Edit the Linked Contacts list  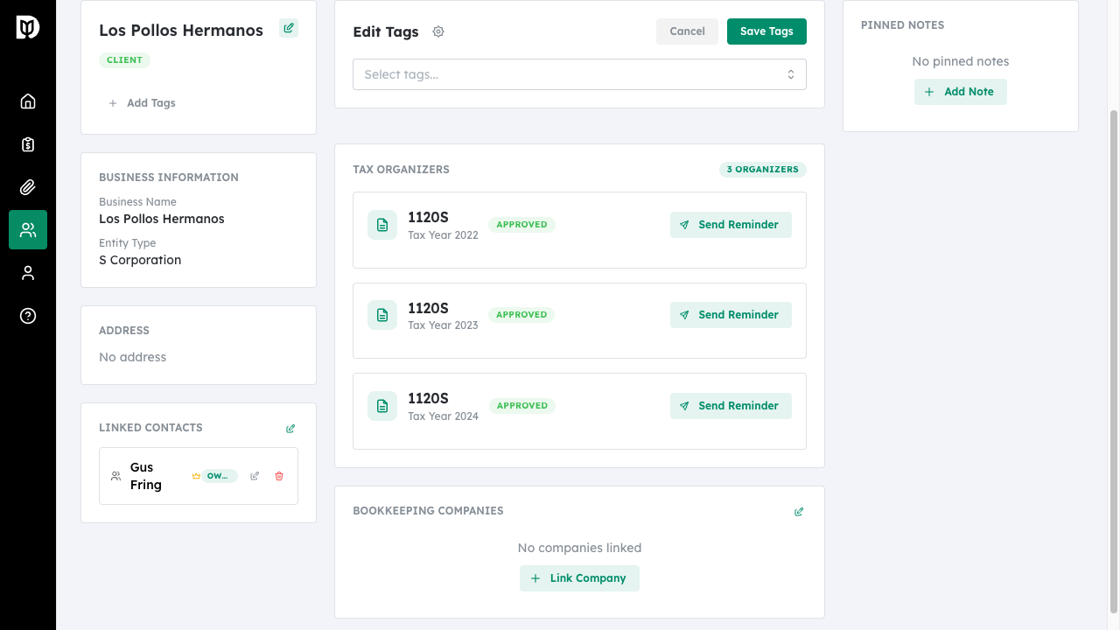click(290, 428)
